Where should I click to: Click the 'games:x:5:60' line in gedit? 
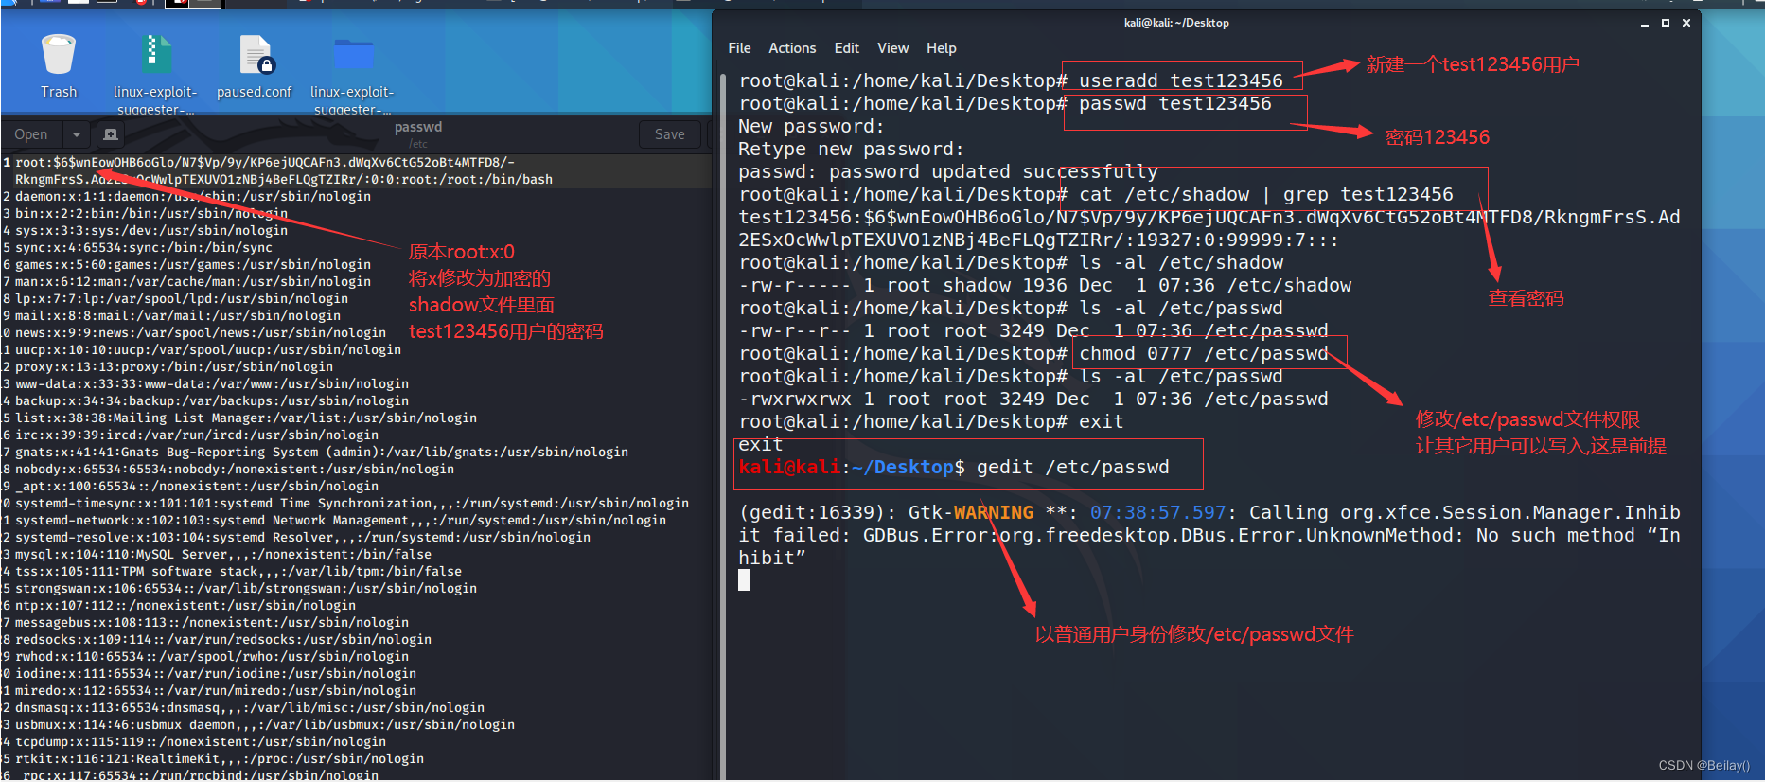pyautogui.click(x=192, y=265)
